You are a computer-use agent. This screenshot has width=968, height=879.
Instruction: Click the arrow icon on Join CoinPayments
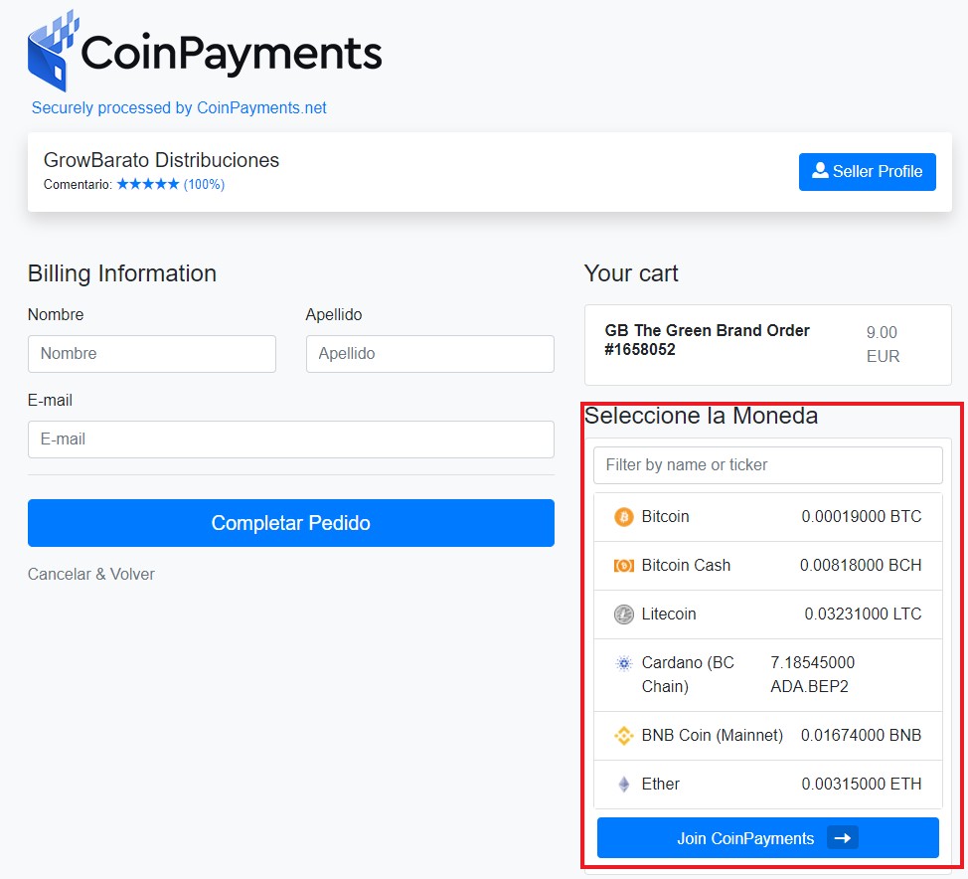[x=843, y=838]
